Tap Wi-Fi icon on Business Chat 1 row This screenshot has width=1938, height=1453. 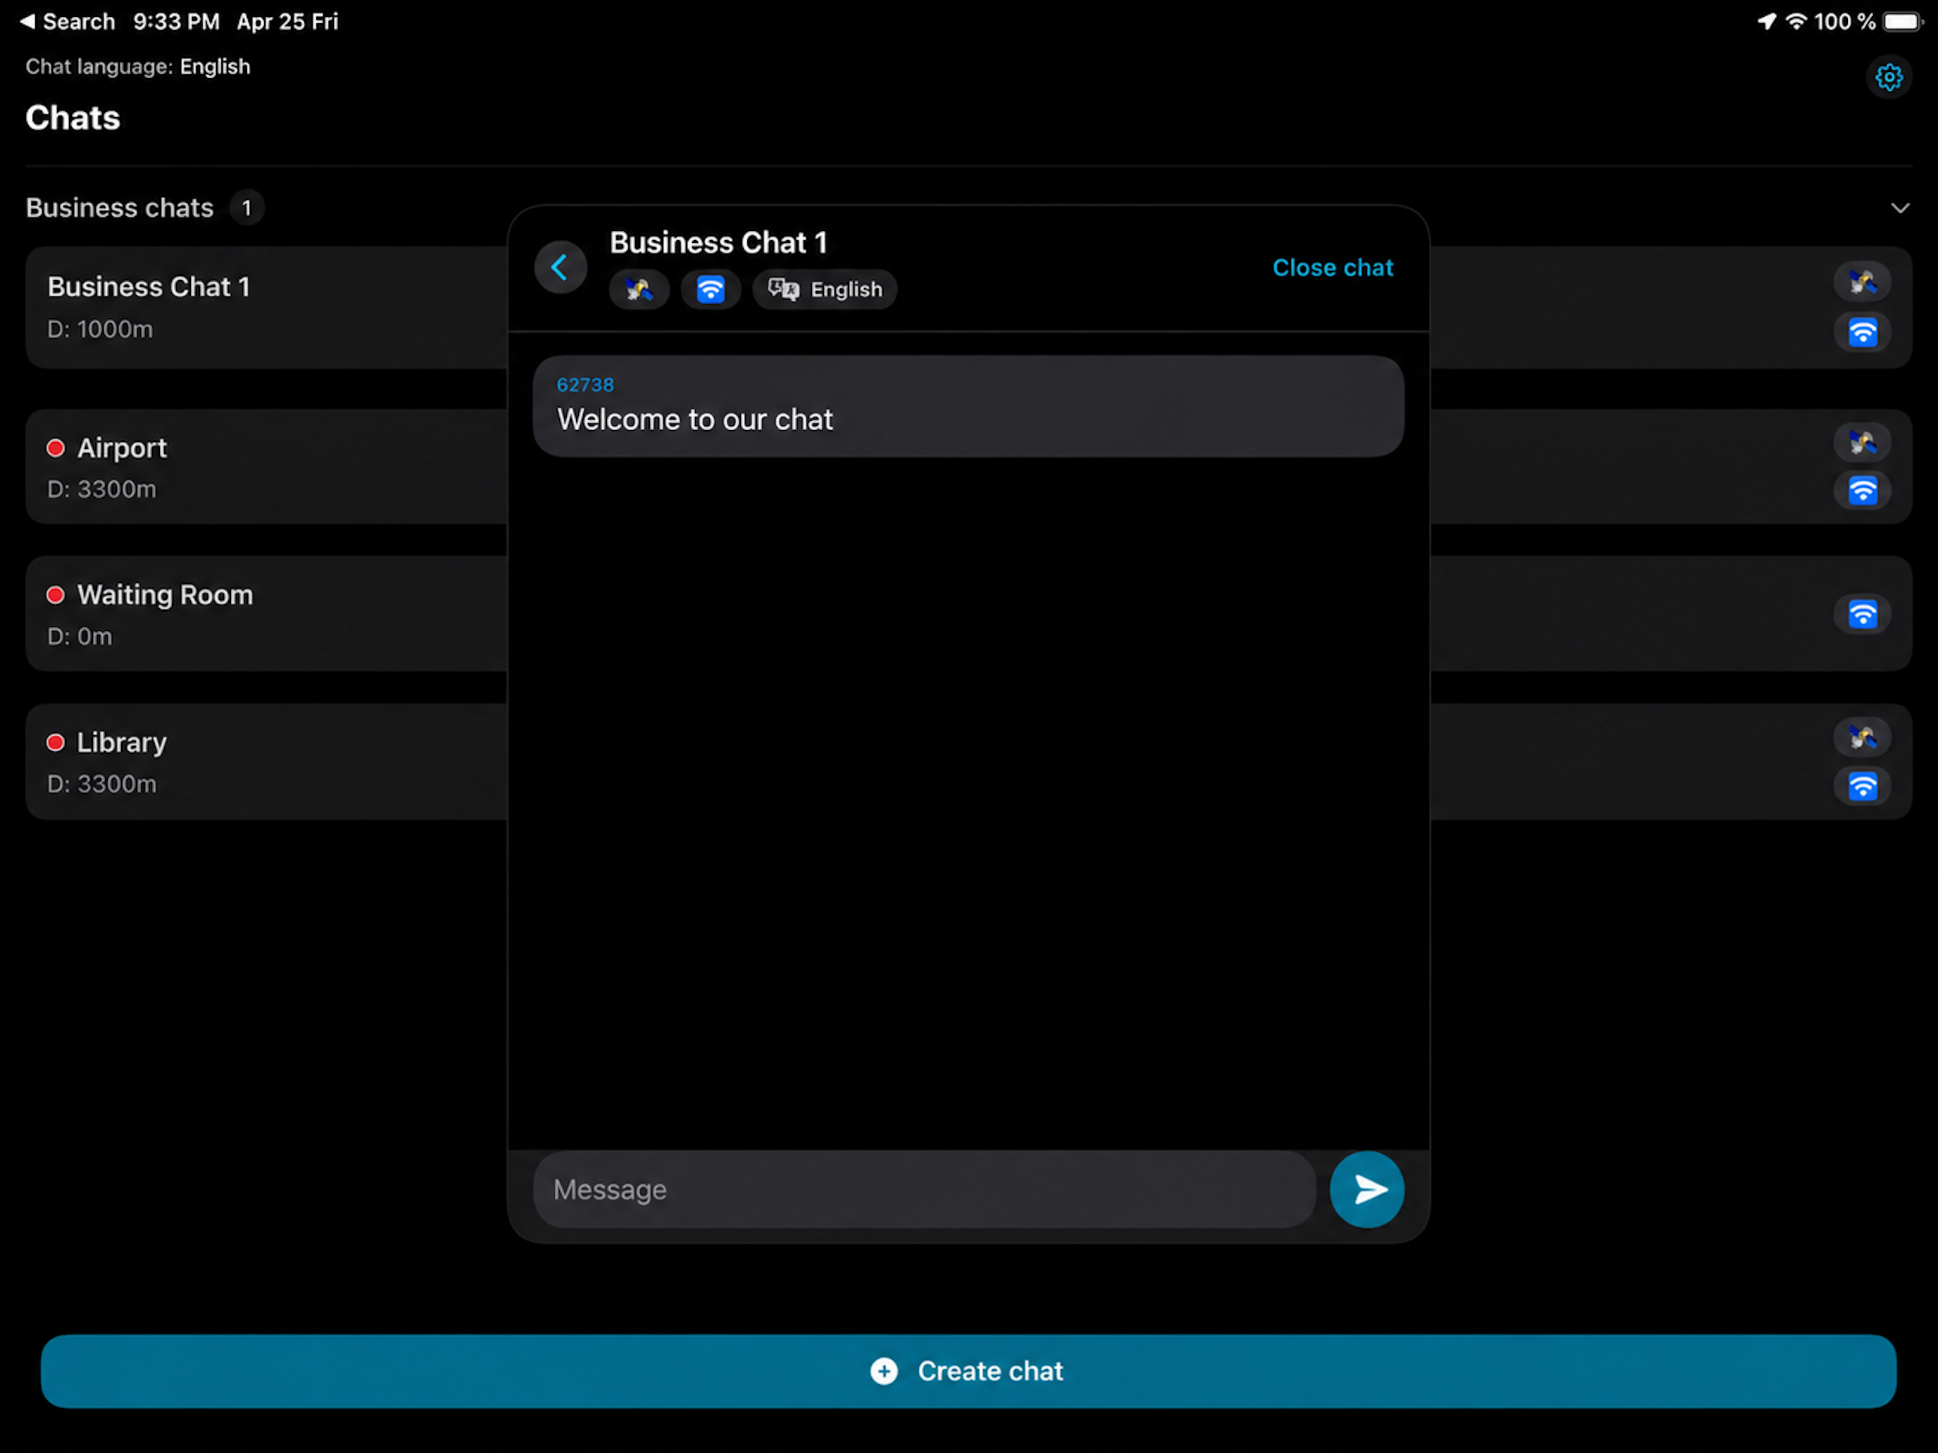pos(1862,332)
